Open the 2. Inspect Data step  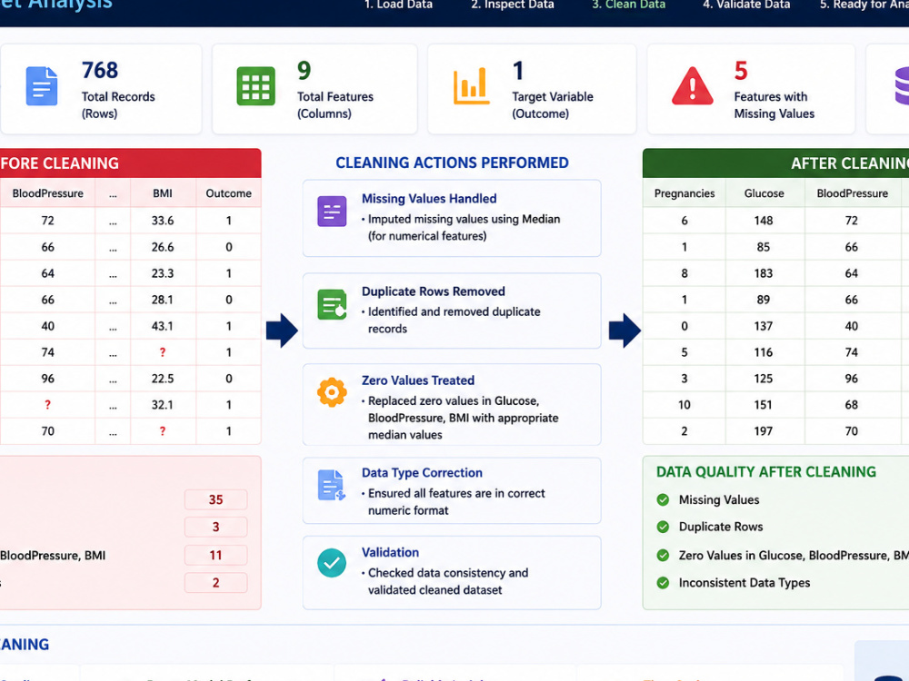[513, 5]
